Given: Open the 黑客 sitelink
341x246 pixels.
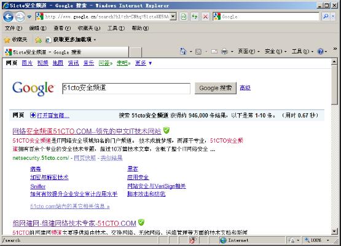Looking at the screenshot, I should pyautogui.click(x=133, y=169).
